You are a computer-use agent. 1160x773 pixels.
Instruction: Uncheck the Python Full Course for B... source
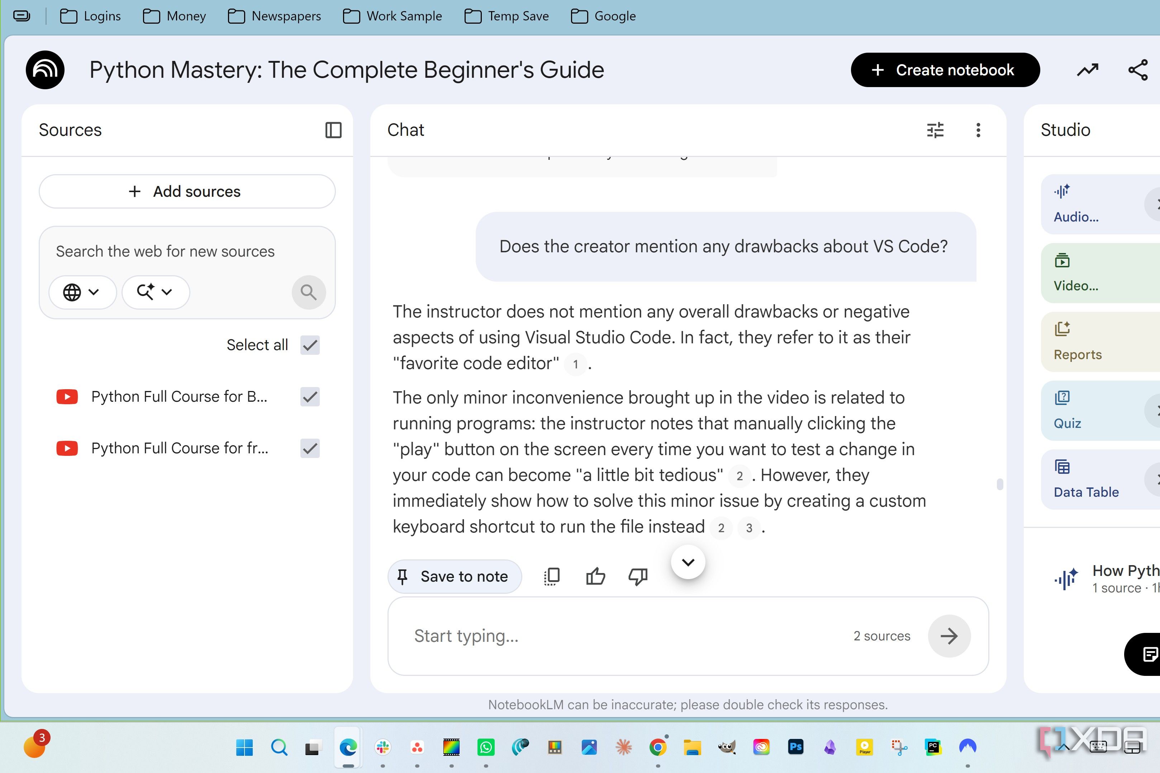pyautogui.click(x=310, y=397)
